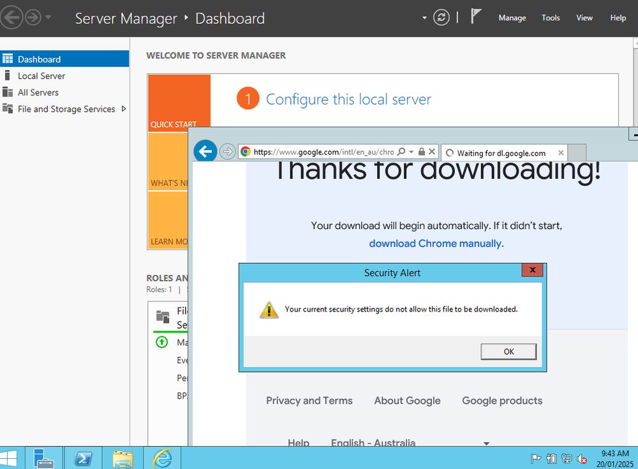Select the LEARN MORE tile

[168, 220]
